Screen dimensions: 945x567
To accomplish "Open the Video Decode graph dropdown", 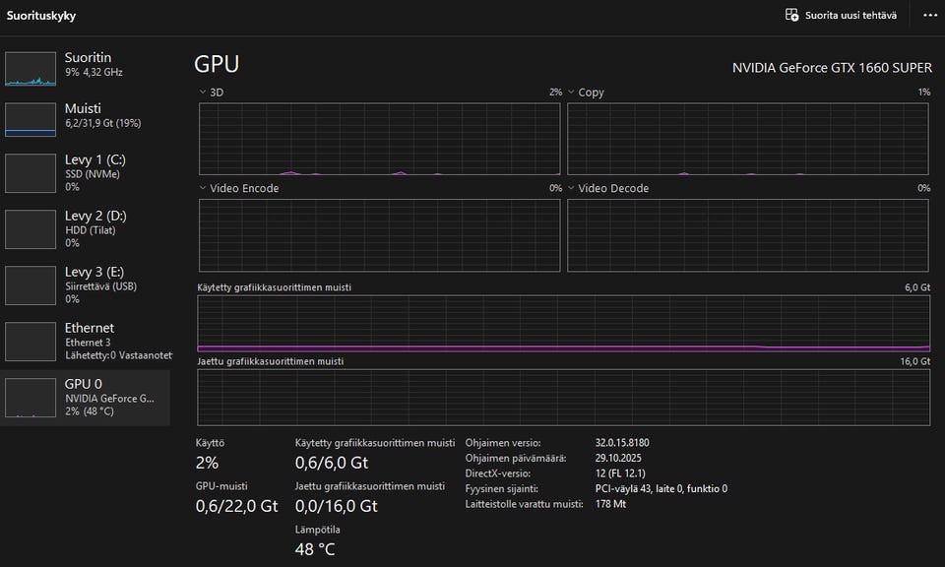I will tap(572, 188).
